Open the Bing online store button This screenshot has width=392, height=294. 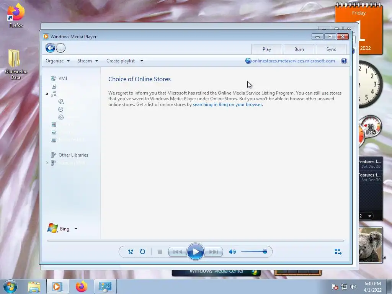tap(59, 229)
